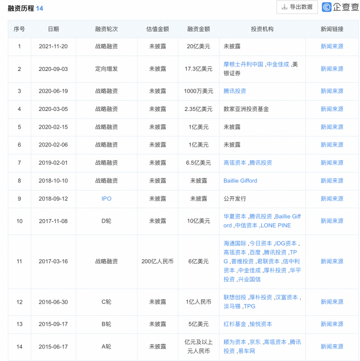Select the 6.5亿美元 amount cell
360x361 pixels.
pyautogui.click(x=198, y=163)
